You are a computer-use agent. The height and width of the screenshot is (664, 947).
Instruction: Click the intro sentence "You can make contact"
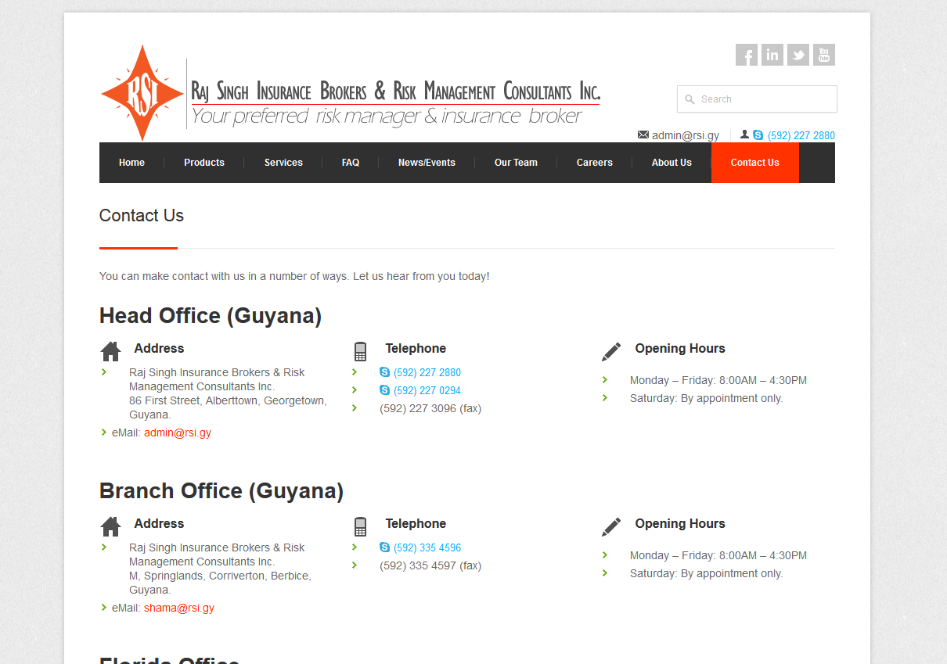pyautogui.click(x=294, y=276)
